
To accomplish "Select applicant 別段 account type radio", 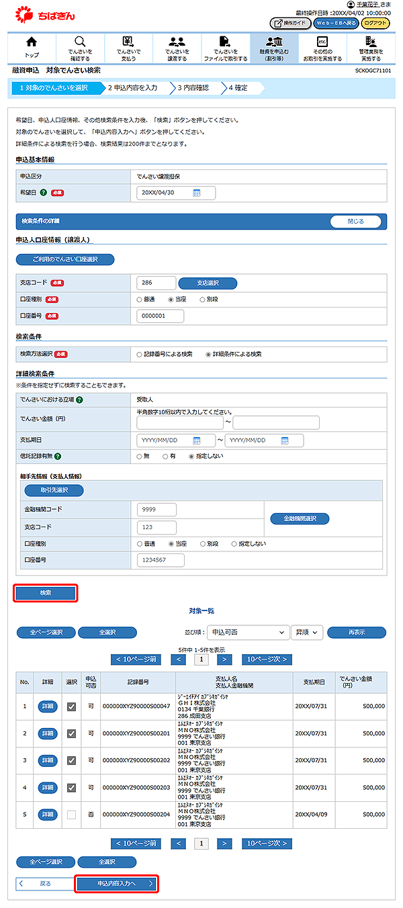I will (x=203, y=300).
